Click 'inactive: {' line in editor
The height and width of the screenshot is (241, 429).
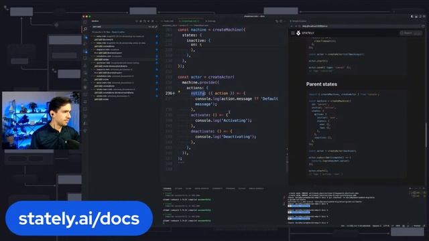pos(198,40)
